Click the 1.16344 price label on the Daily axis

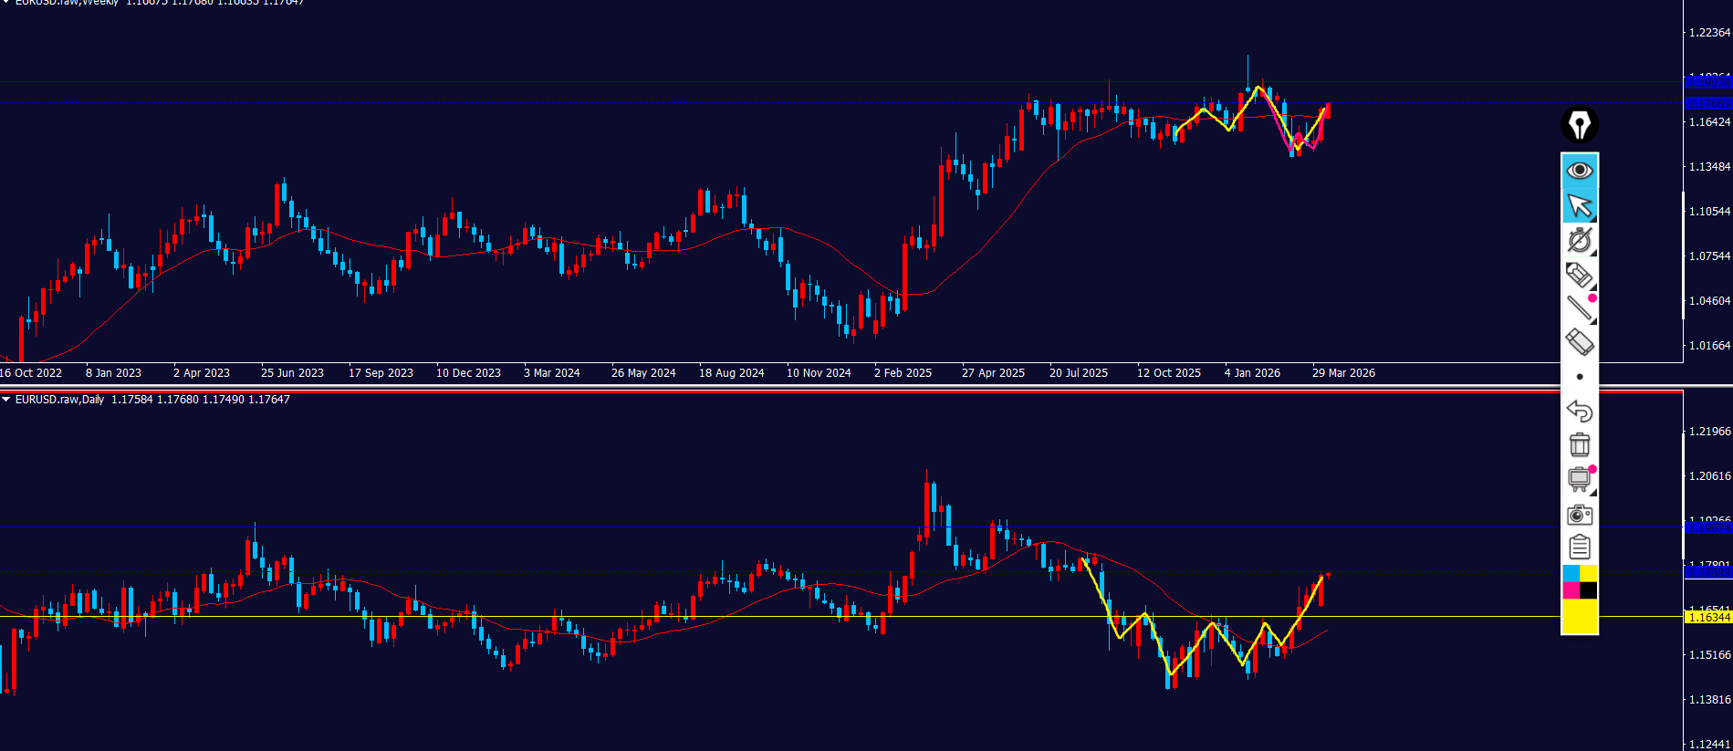(1707, 618)
